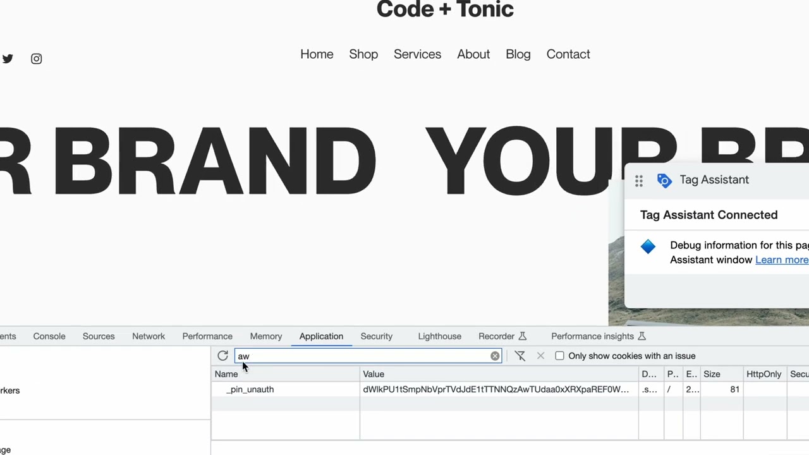Switch to the Console tab
This screenshot has width=809, height=455.
coord(49,336)
